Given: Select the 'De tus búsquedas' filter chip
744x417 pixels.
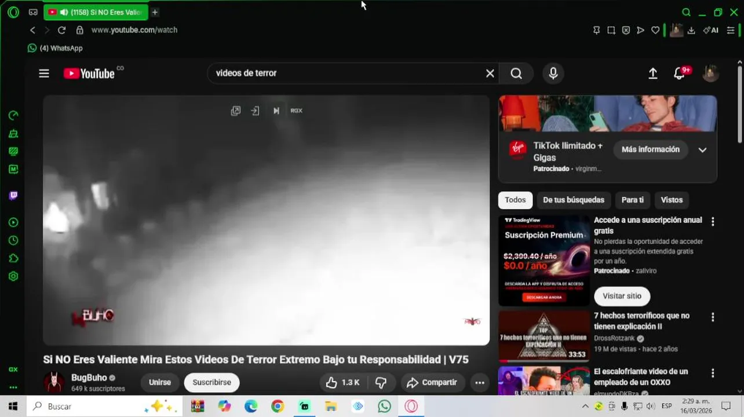Looking at the screenshot, I should (574, 200).
